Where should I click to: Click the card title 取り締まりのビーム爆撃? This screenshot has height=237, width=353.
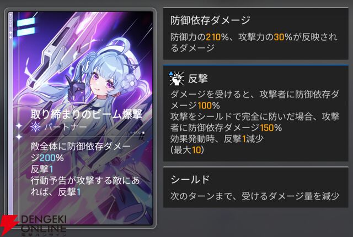coord(86,114)
